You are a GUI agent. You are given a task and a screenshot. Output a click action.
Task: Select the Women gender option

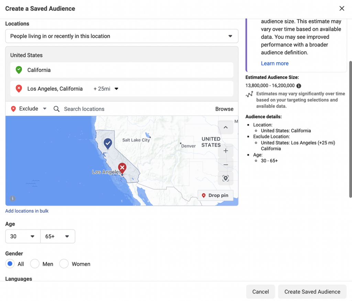click(64, 263)
